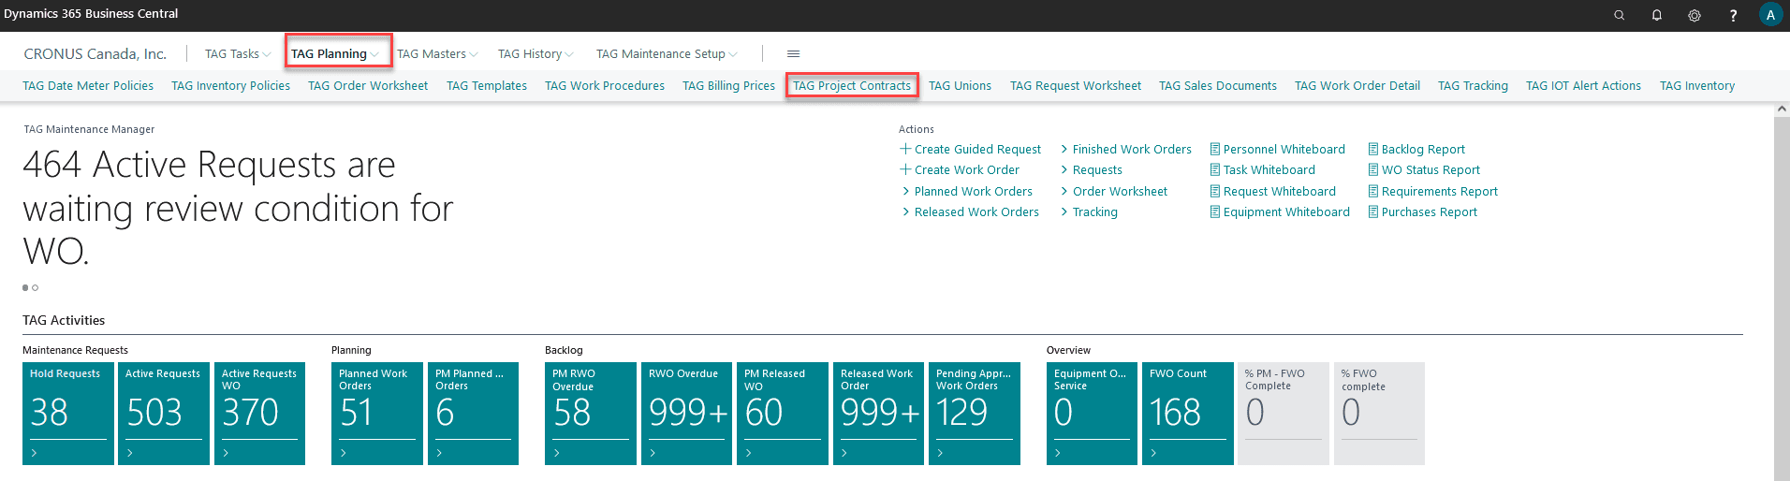Screen dimensions: 1790x481
Task: Open Planned Work Orders action chevron
Action: click(x=906, y=191)
